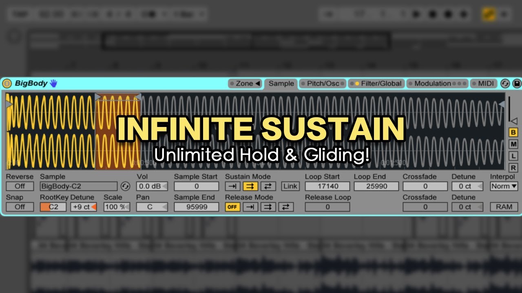The image size is (522, 293).
Task: Click the release loop Crossfade field
Action: click(x=425, y=207)
